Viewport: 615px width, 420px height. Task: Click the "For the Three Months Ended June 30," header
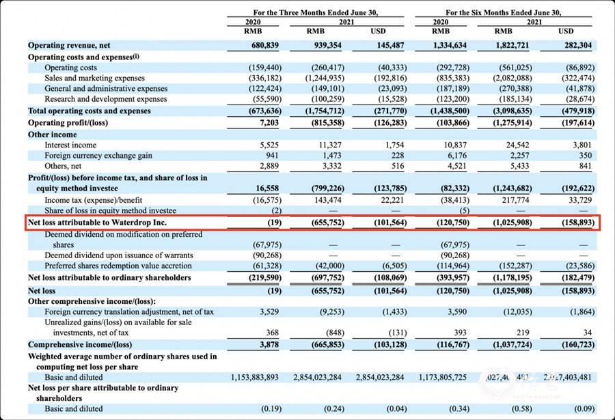click(315, 12)
